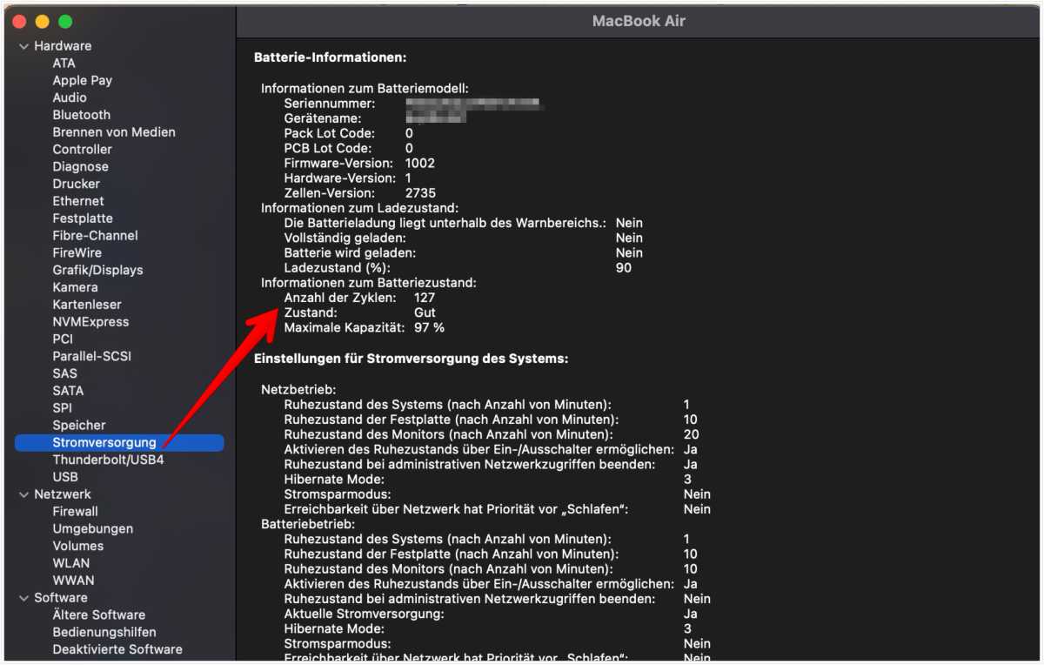Viewport: 1044px width, 665px height.
Task: Select FireWire in the sidebar
Action: coord(77,252)
